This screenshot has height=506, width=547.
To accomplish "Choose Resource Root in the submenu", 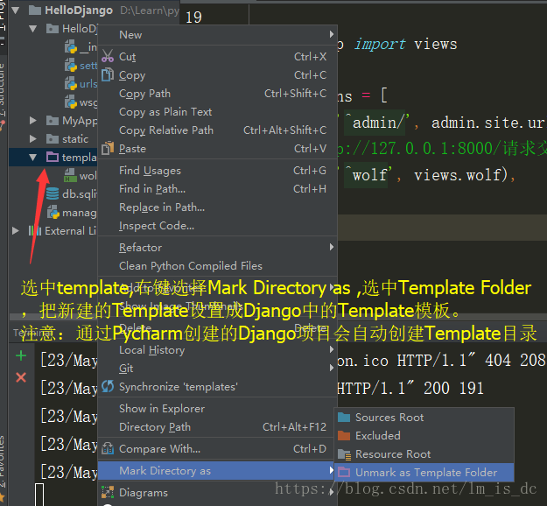I will 424,454.
